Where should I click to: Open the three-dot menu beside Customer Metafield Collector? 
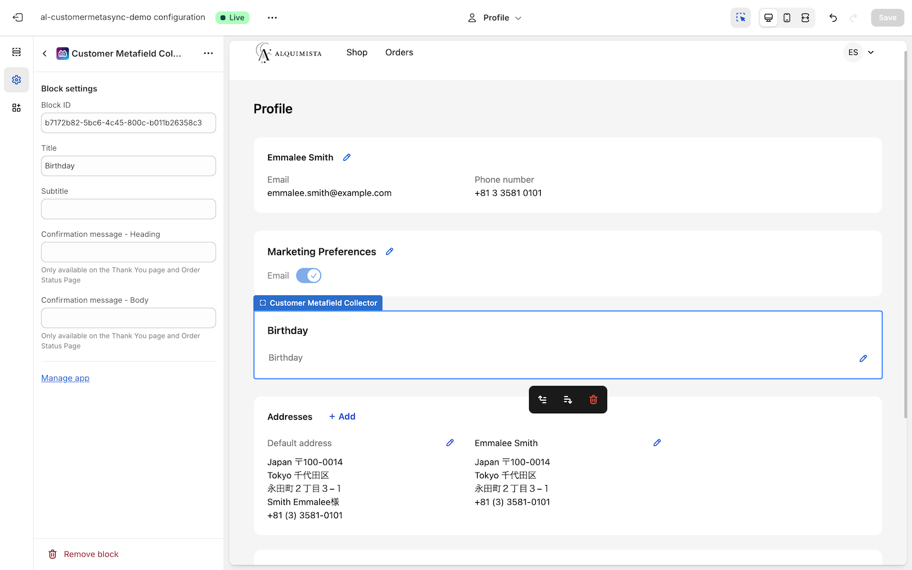tap(208, 53)
